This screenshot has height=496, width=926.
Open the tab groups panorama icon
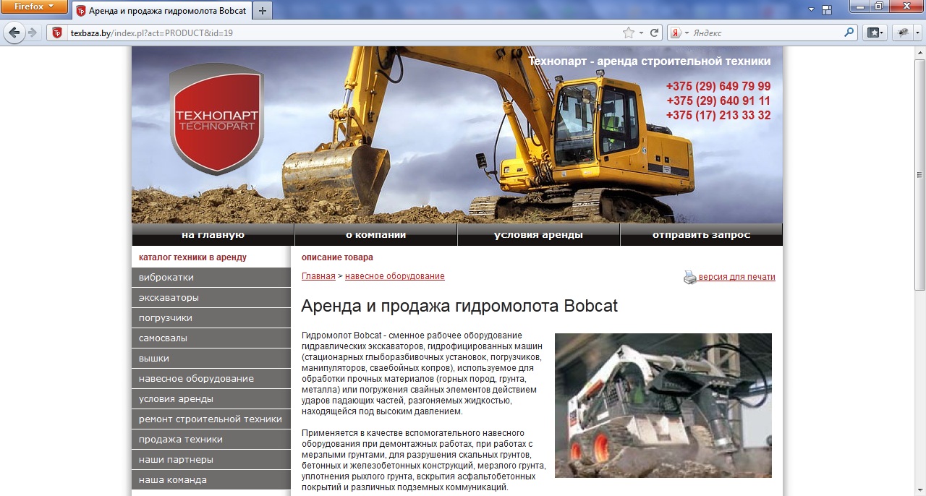click(x=827, y=9)
